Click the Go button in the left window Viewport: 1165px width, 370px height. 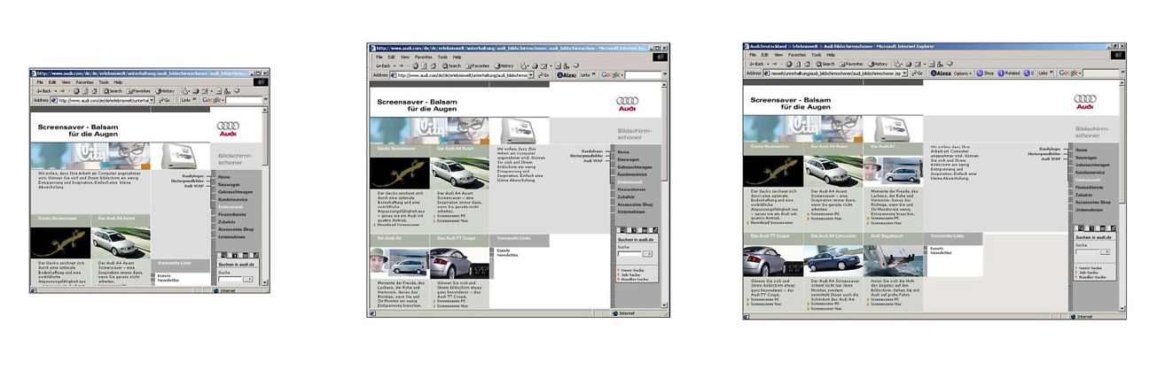tap(165, 100)
